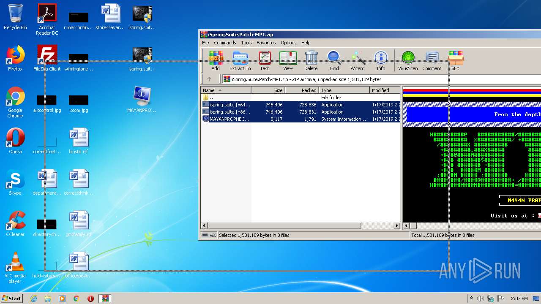Select gmtfamily.rtf desktop document
Viewport: 541px width, 304px height.
pyautogui.click(x=78, y=224)
